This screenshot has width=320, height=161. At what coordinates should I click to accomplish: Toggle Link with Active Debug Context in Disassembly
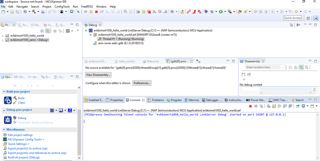point(301,67)
